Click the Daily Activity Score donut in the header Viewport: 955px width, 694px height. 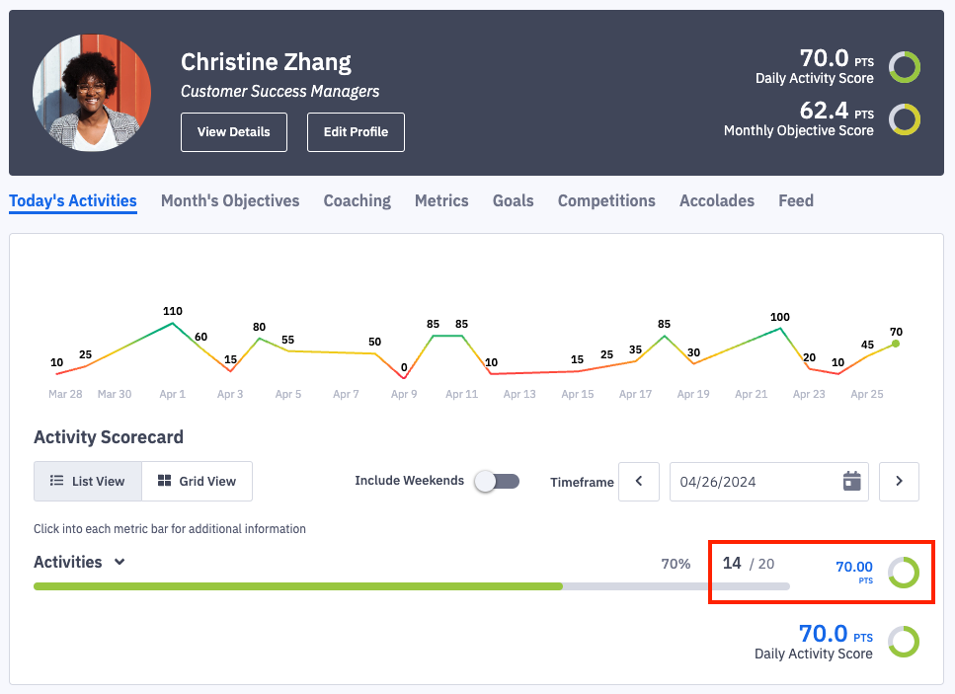(904, 67)
